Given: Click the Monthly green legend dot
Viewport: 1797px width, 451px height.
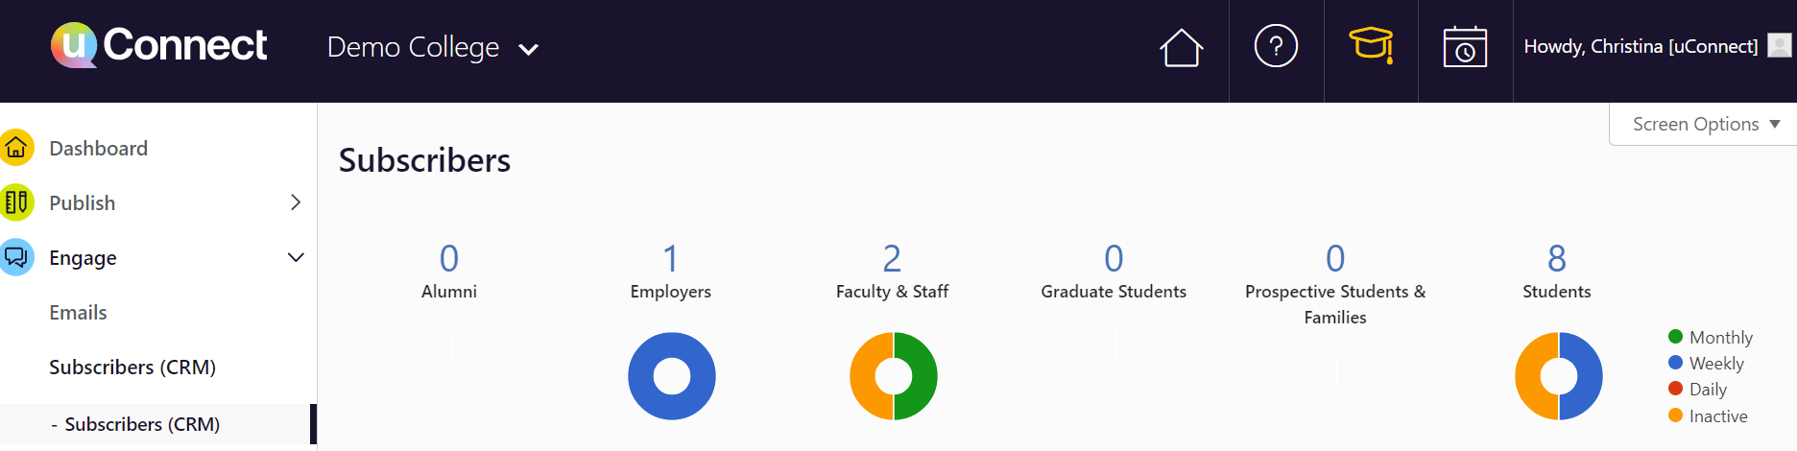Looking at the screenshot, I should pyautogui.click(x=1675, y=337).
